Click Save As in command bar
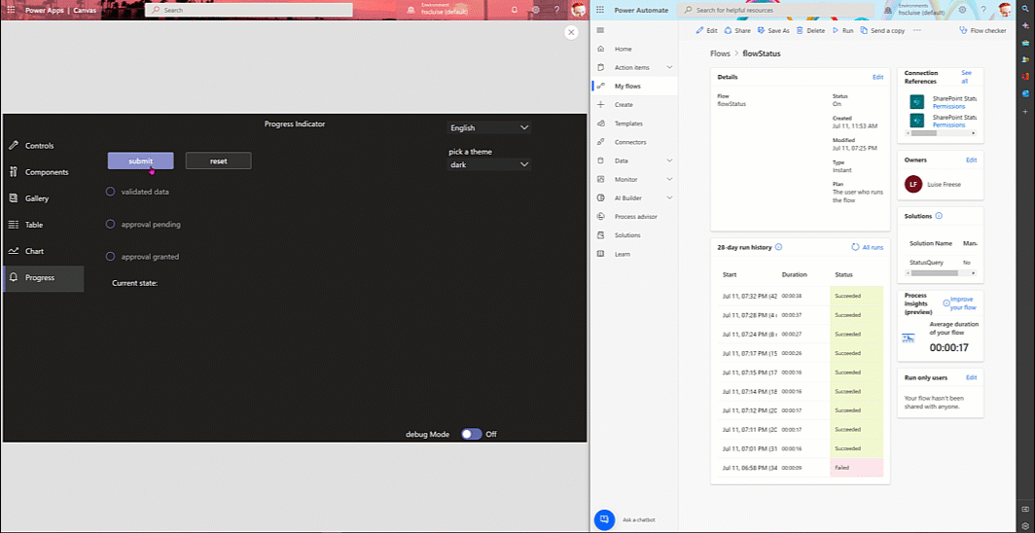The image size is (1035, 533). click(773, 30)
